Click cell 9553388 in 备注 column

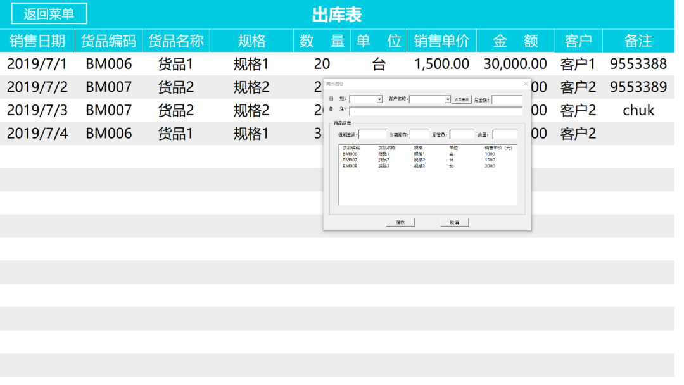click(638, 64)
